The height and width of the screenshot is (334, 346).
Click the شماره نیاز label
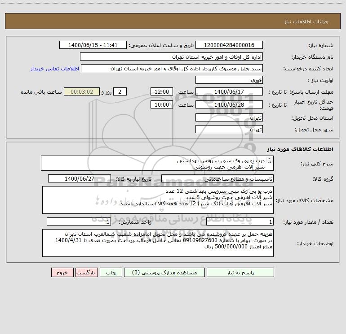[321, 46]
